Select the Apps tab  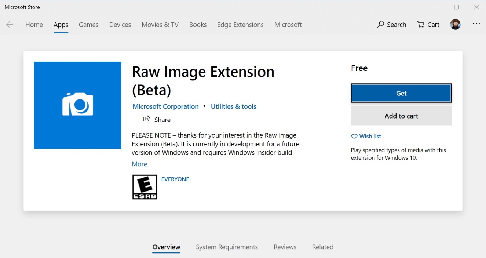tap(61, 25)
